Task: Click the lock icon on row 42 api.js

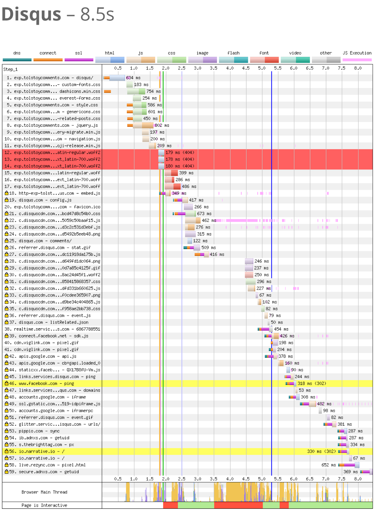Action: (x=6, y=356)
